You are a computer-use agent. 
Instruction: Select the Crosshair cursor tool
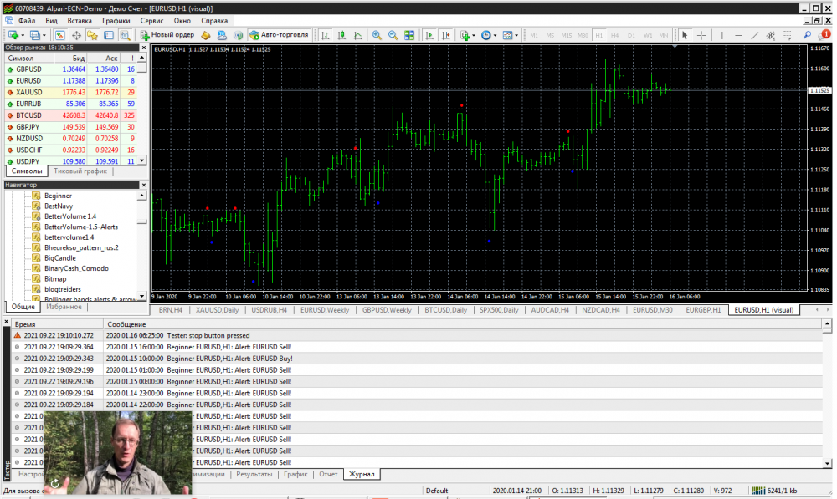[701, 35]
